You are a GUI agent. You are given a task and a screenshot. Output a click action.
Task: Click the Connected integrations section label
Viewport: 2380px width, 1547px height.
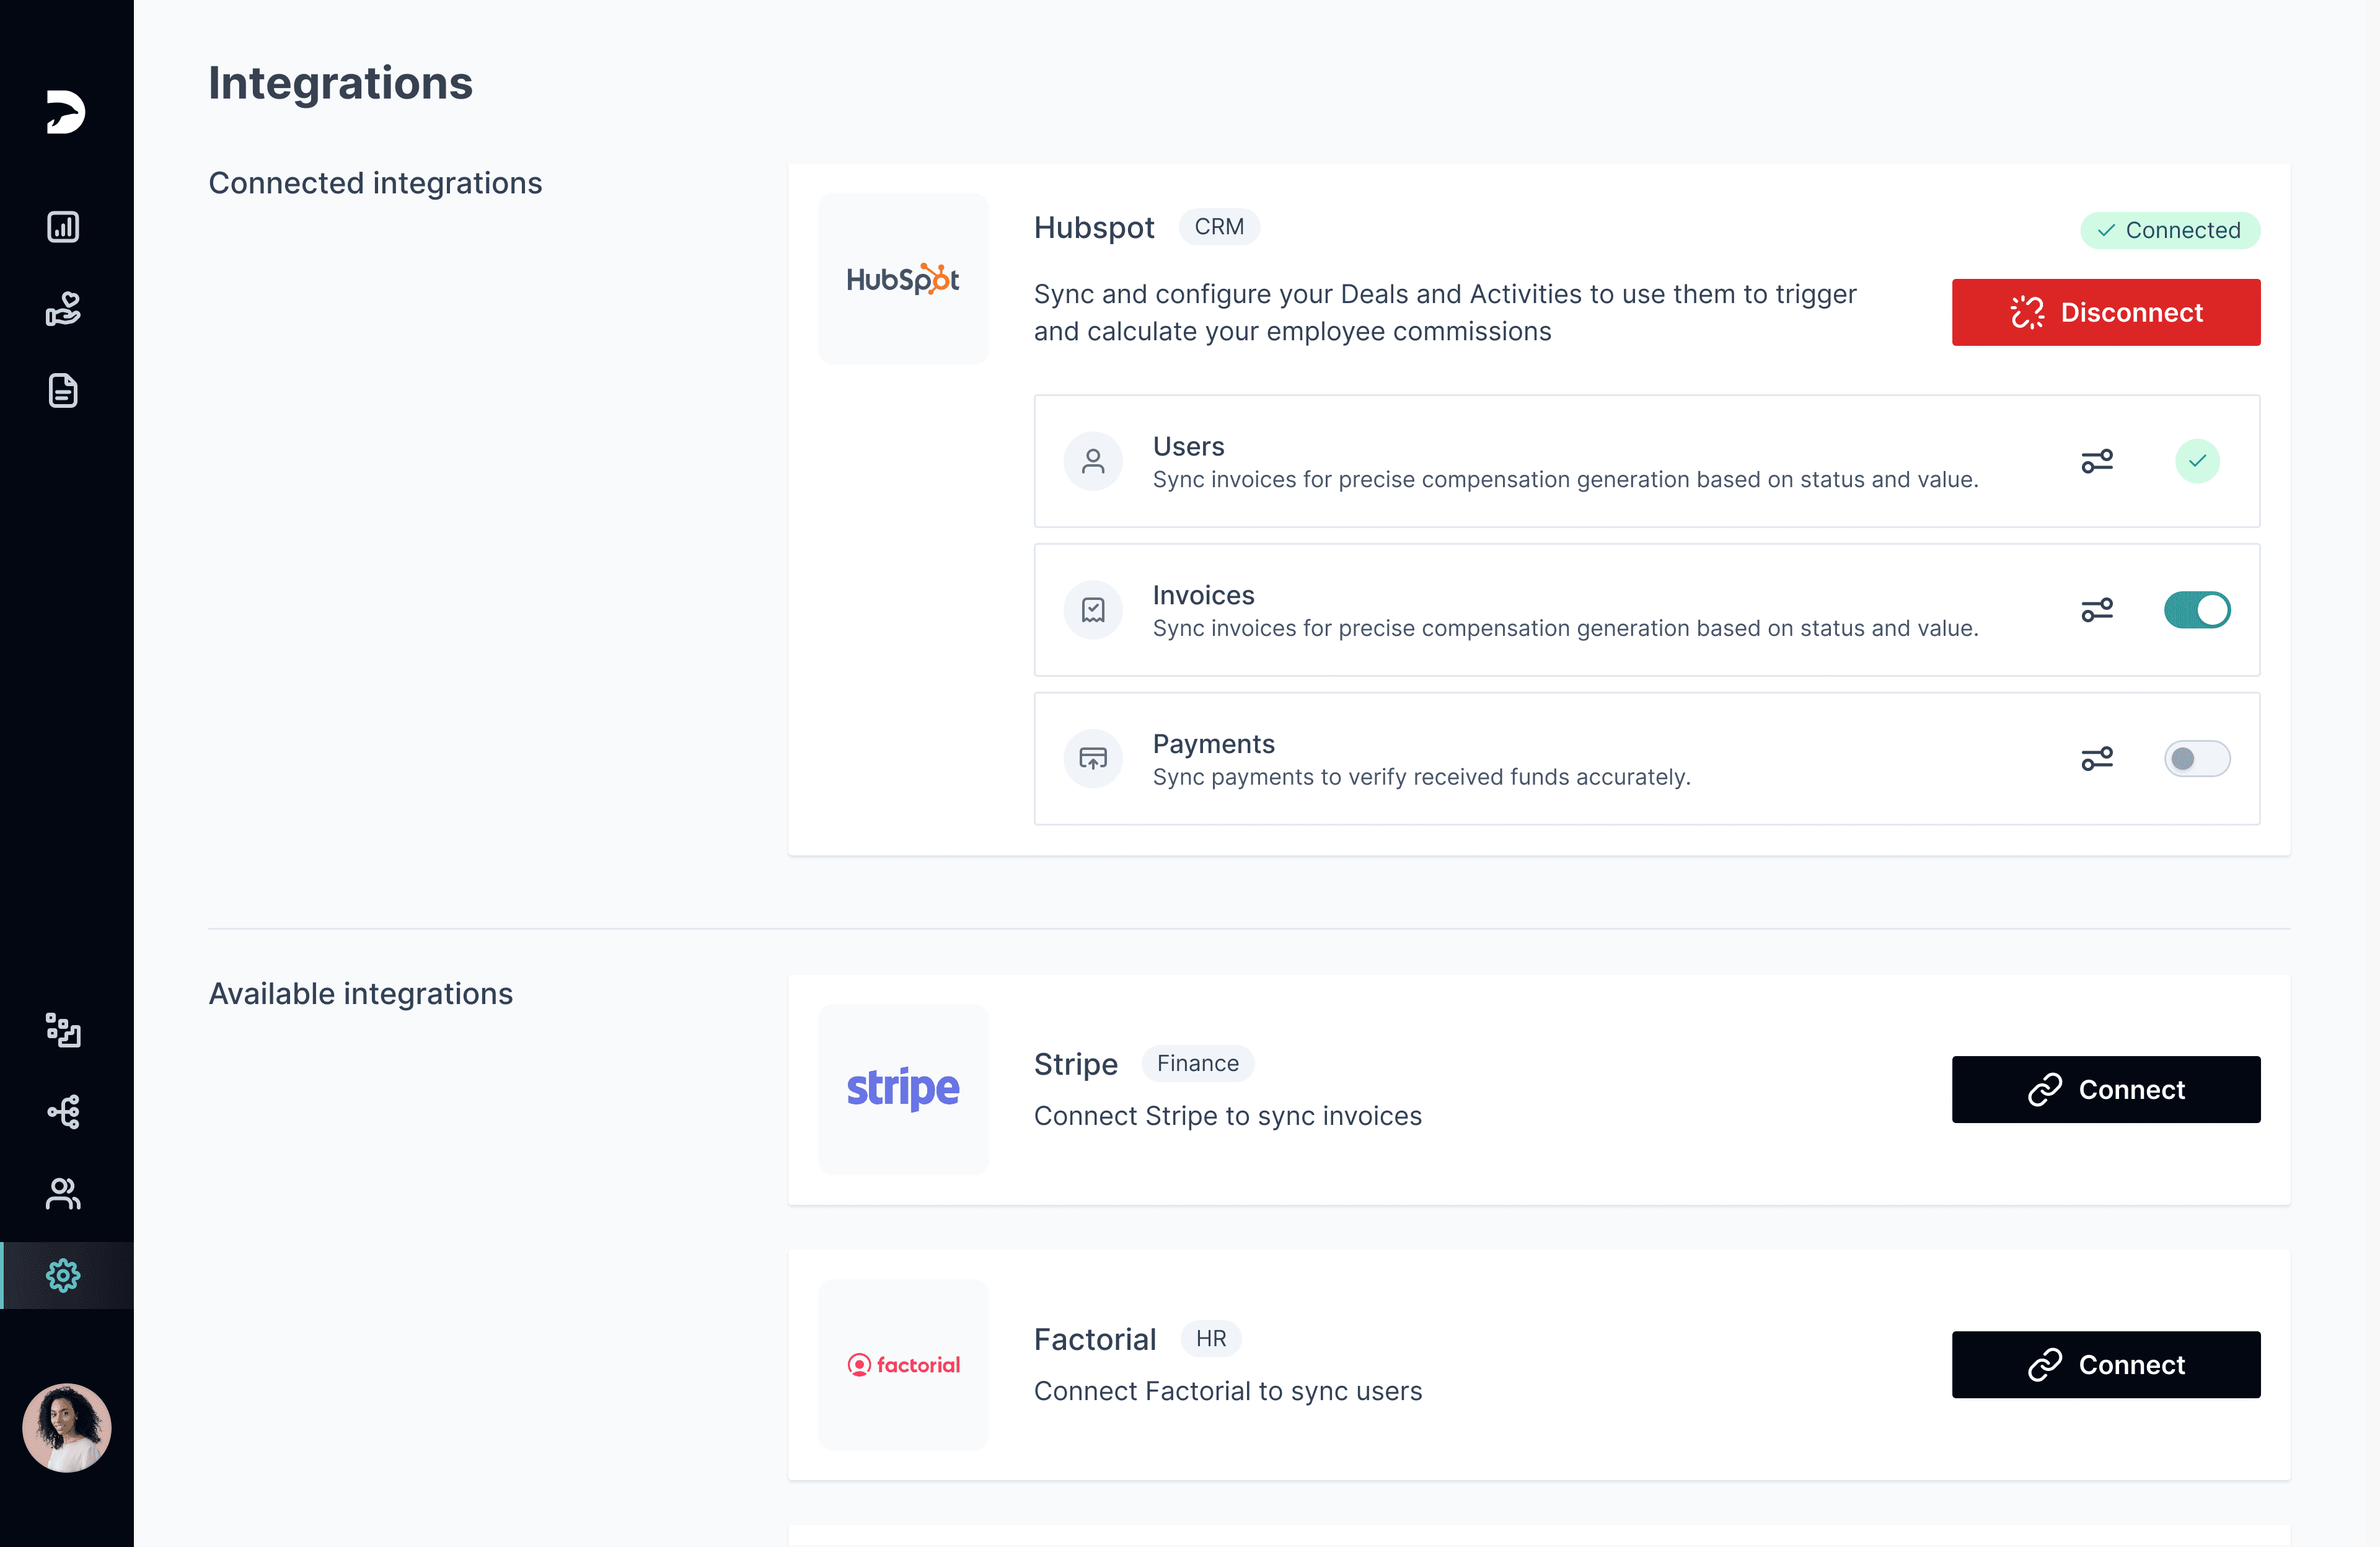pyautogui.click(x=375, y=182)
